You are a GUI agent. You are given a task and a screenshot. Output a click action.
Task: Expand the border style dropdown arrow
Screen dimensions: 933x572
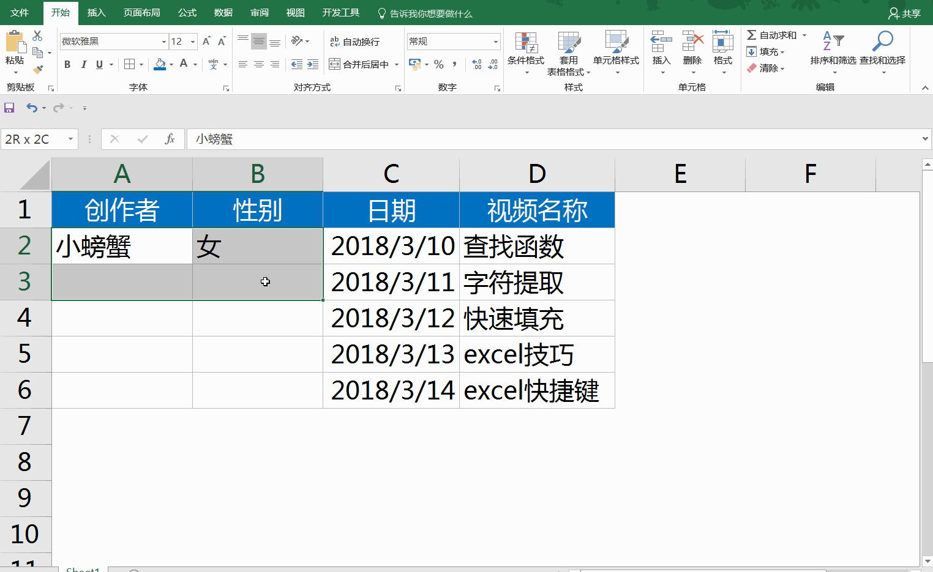tap(141, 64)
